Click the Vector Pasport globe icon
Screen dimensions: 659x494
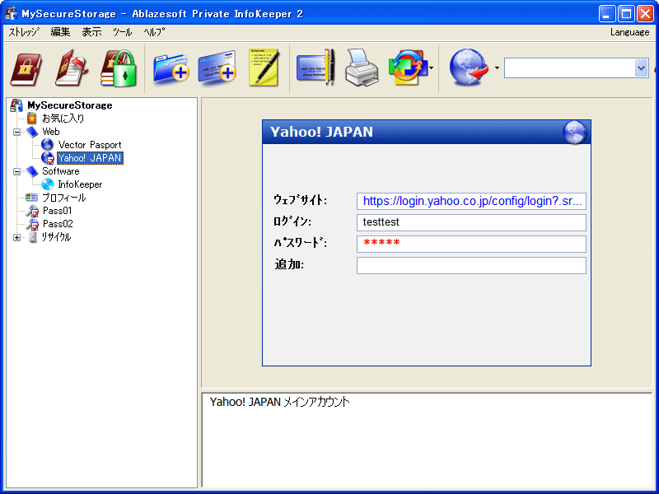(47, 145)
